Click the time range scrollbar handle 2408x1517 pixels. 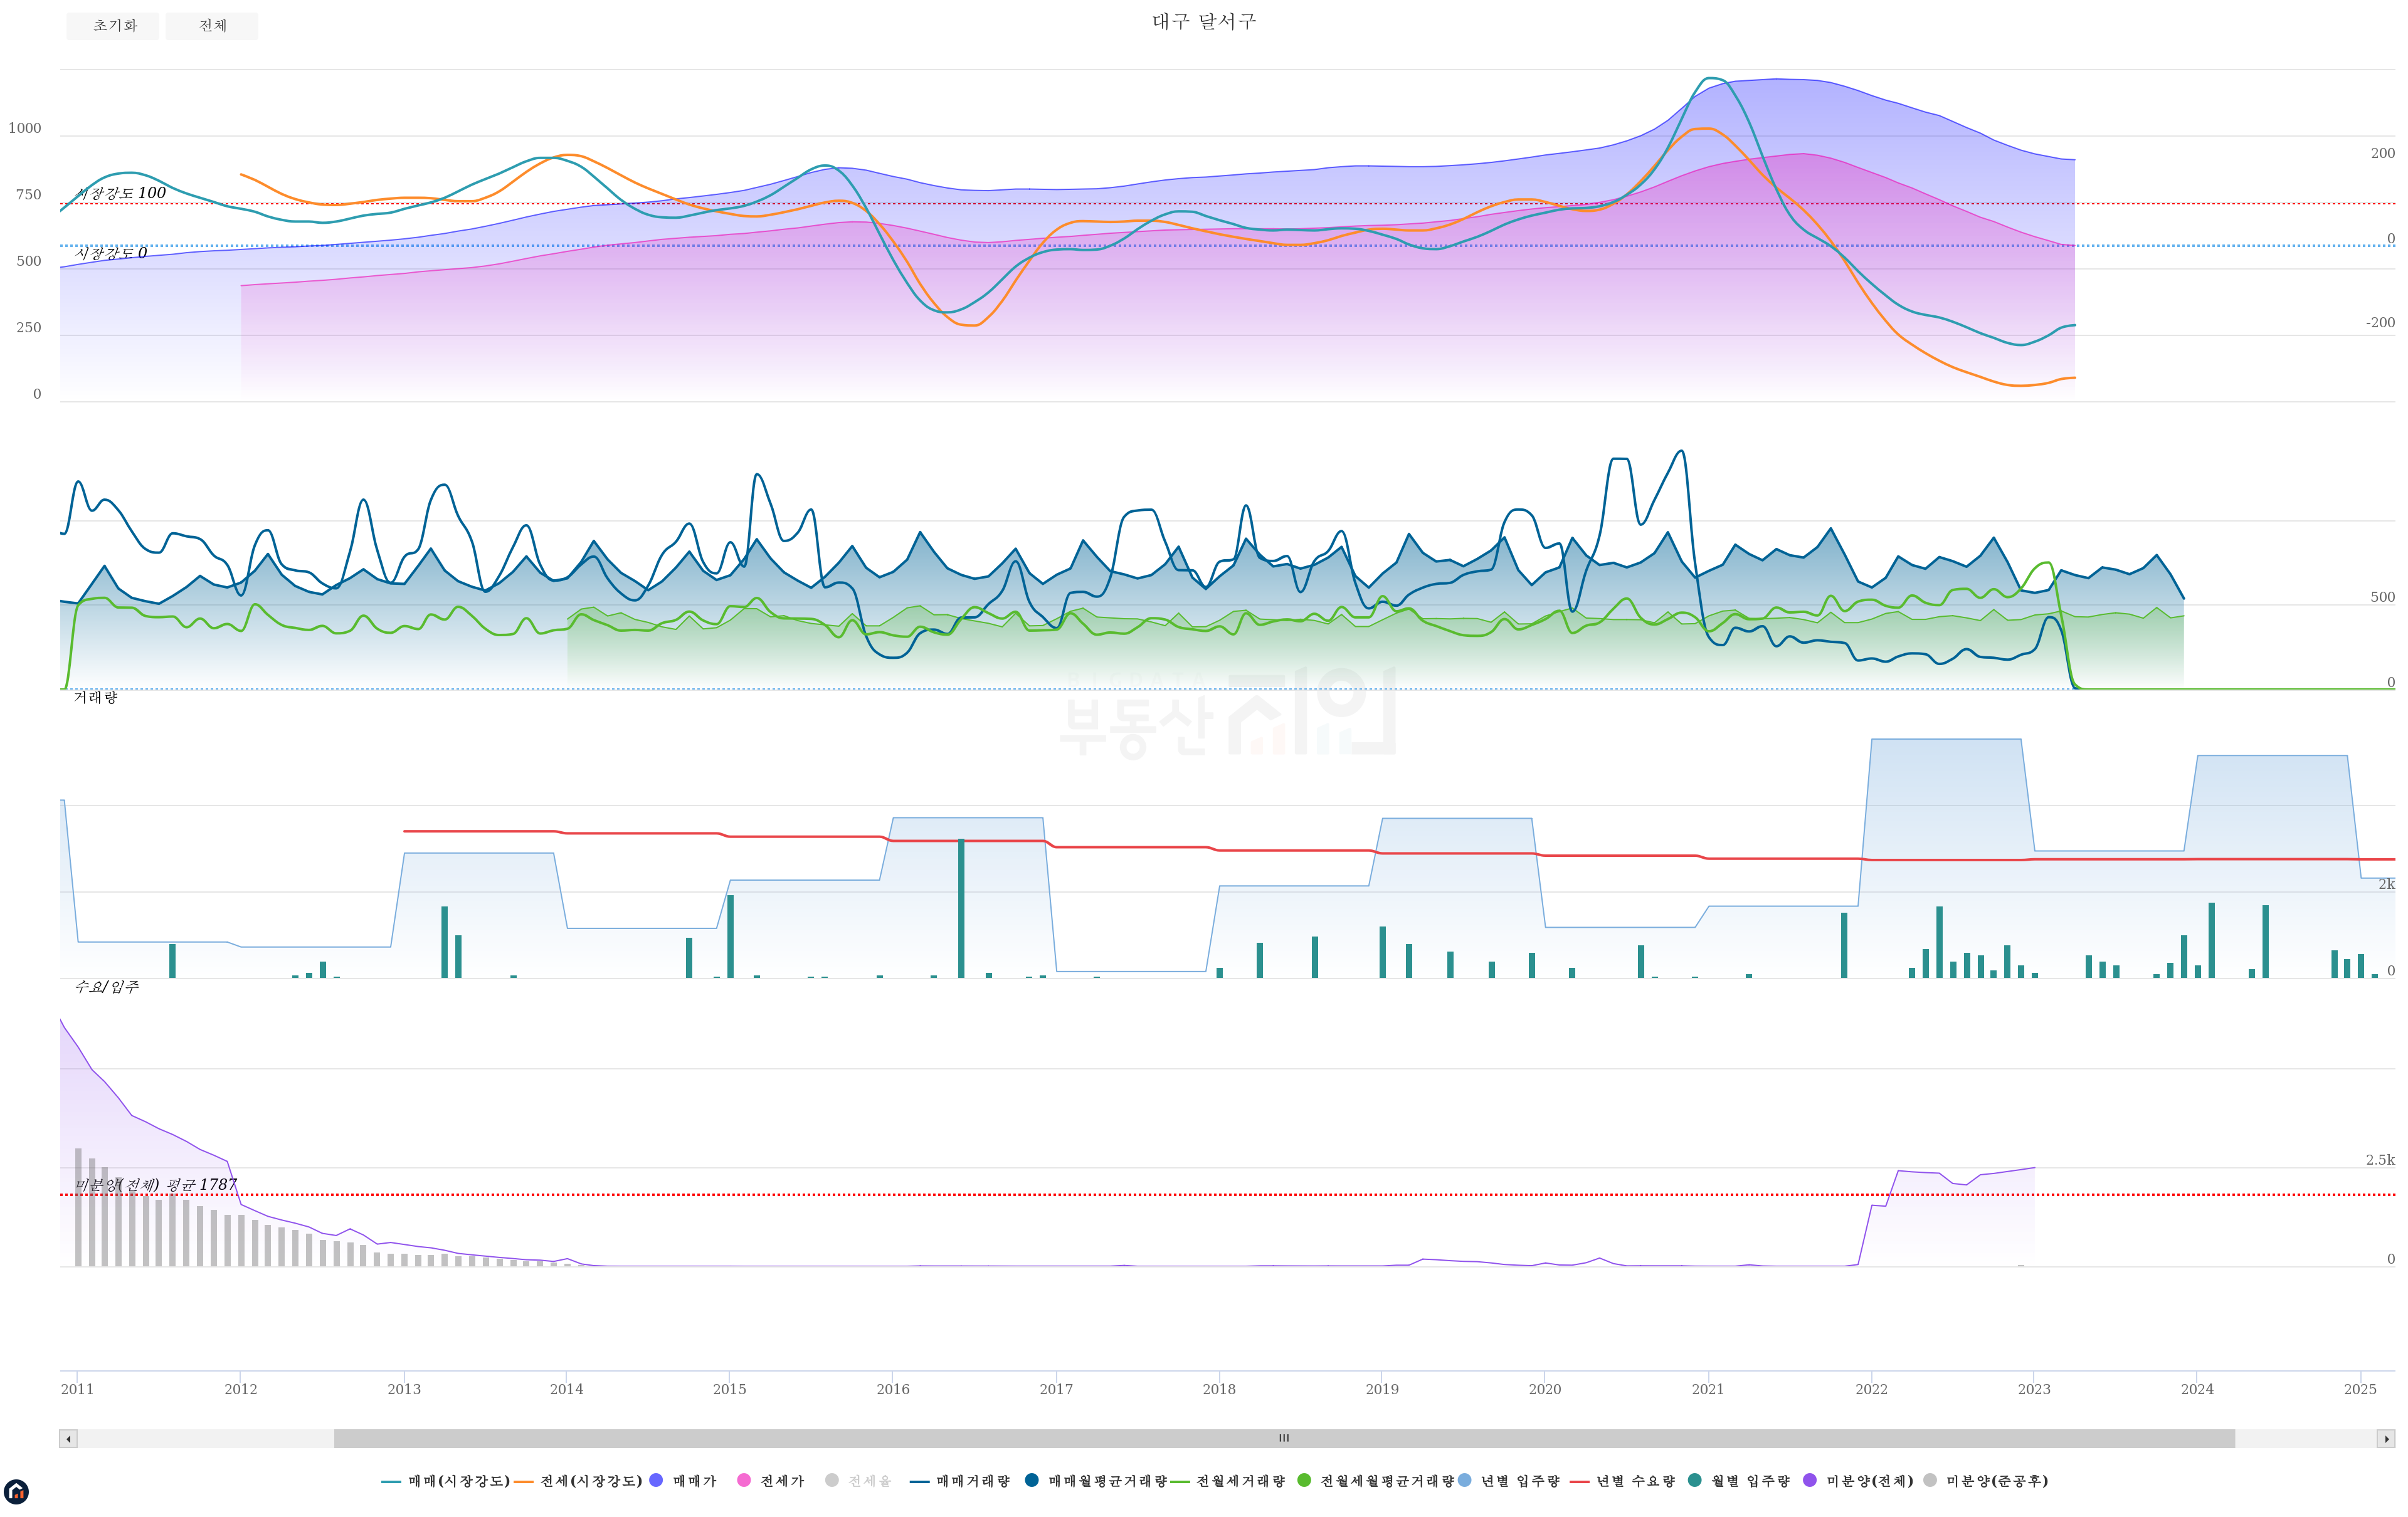(x=1284, y=1439)
